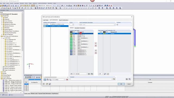The height and width of the screenshot is (98, 174).
Task: Toggle SNAP in status bar
Action: 107,97
